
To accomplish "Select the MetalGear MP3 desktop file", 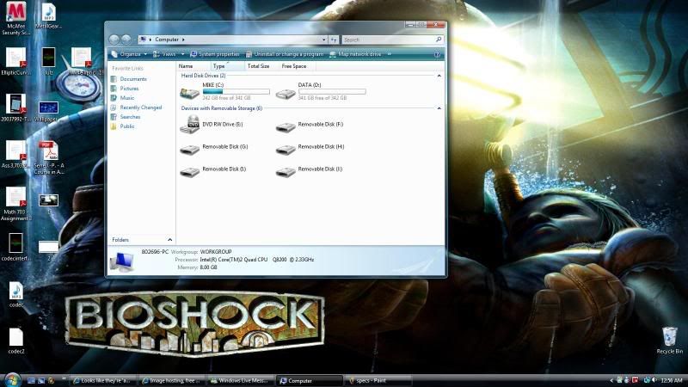I will [48, 15].
